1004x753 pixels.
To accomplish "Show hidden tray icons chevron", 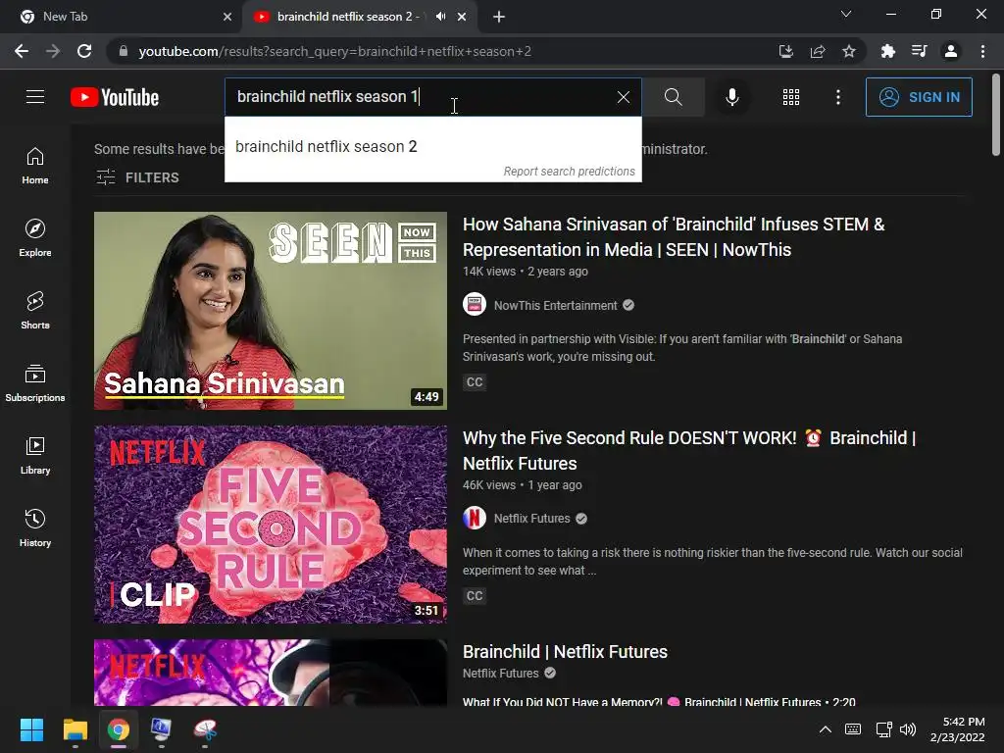I will (826, 729).
